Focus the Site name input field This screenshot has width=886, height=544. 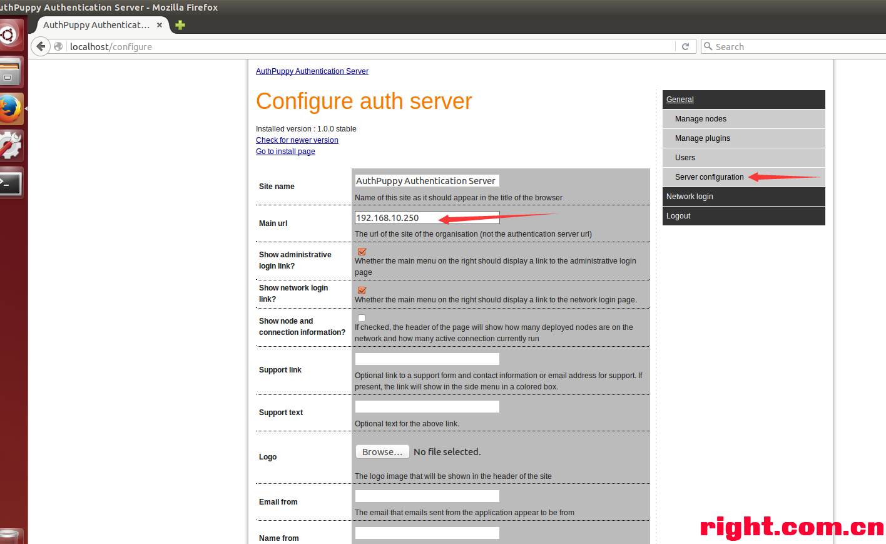click(427, 181)
